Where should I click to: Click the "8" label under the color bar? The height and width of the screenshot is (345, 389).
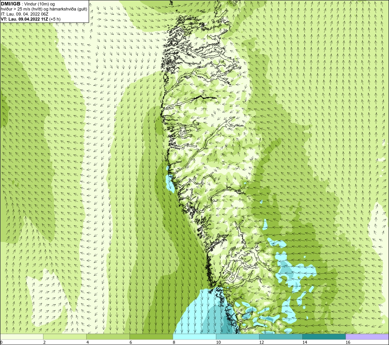174,342
